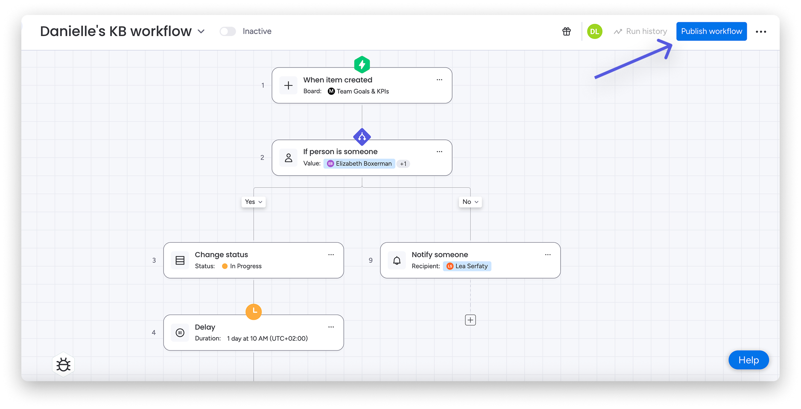801x409 pixels.
Task: Toggle the workflow Inactive switch
Action: click(x=228, y=31)
